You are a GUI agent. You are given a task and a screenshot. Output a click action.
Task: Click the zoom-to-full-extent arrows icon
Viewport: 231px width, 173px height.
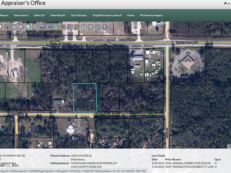point(83,27)
